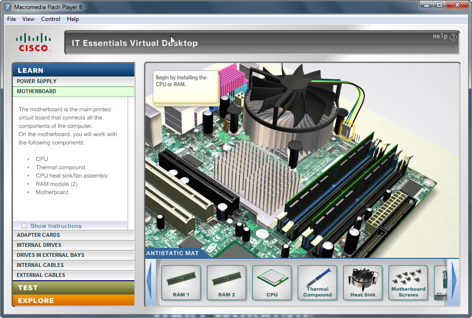Viewport: 472px width, 318px height.
Task: Maximize the Flash Player window
Action: (439, 5)
